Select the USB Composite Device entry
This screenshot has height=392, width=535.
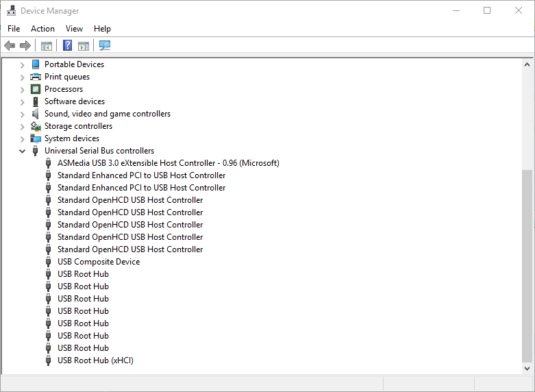coord(99,262)
